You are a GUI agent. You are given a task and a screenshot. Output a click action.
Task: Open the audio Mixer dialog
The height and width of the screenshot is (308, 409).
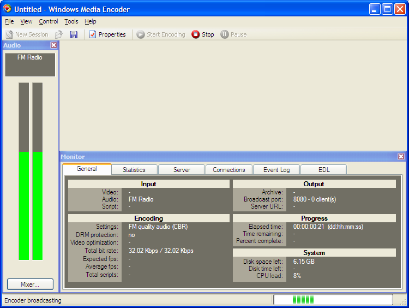pyautogui.click(x=30, y=284)
